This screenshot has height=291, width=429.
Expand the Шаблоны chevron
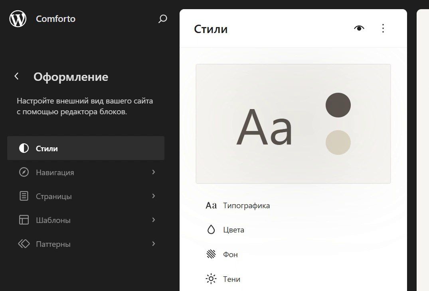click(x=154, y=220)
